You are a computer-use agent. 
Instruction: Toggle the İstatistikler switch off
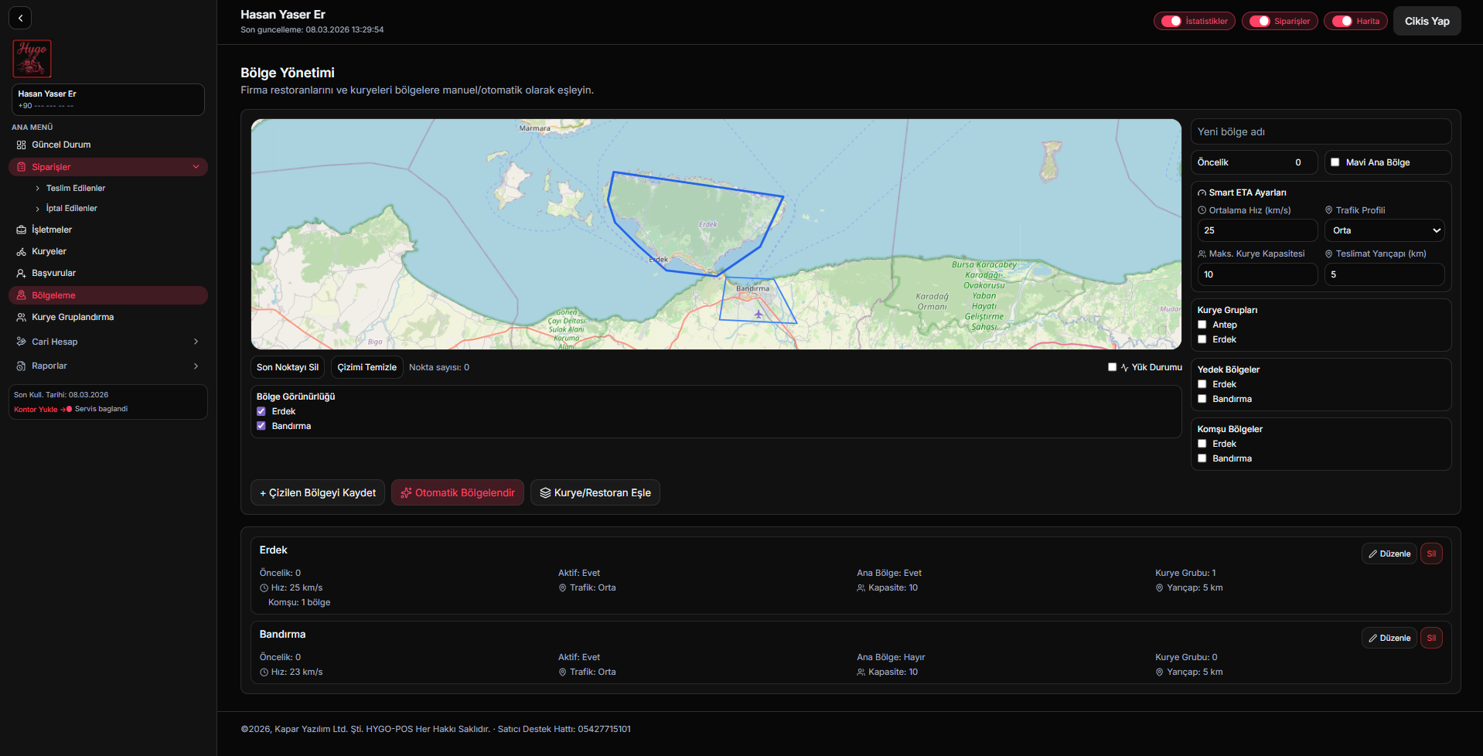point(1171,22)
